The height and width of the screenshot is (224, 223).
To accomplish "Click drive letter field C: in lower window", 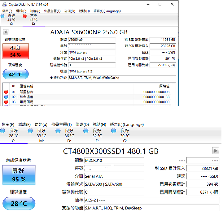I will coord(114,192).
